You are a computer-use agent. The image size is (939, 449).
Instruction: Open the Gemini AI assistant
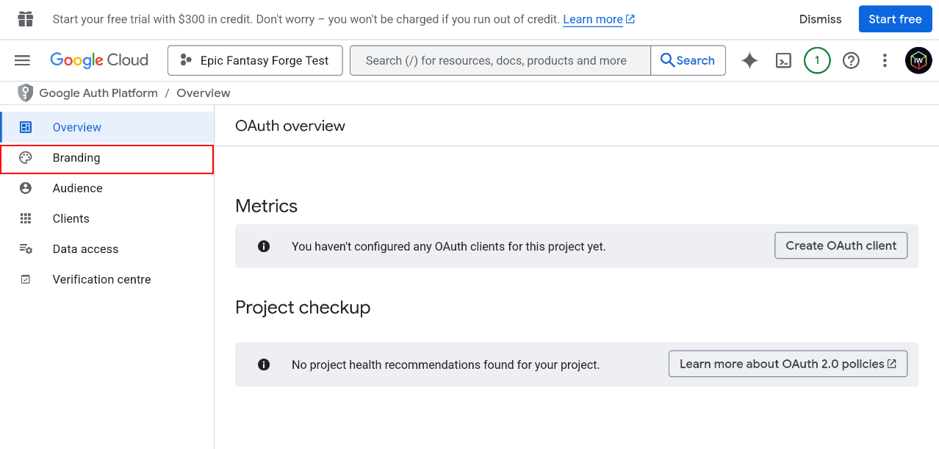tap(749, 60)
